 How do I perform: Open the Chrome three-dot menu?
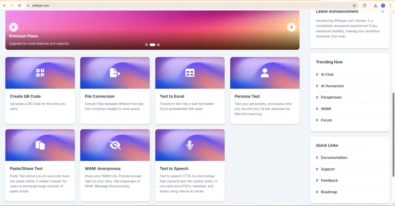[390, 6]
